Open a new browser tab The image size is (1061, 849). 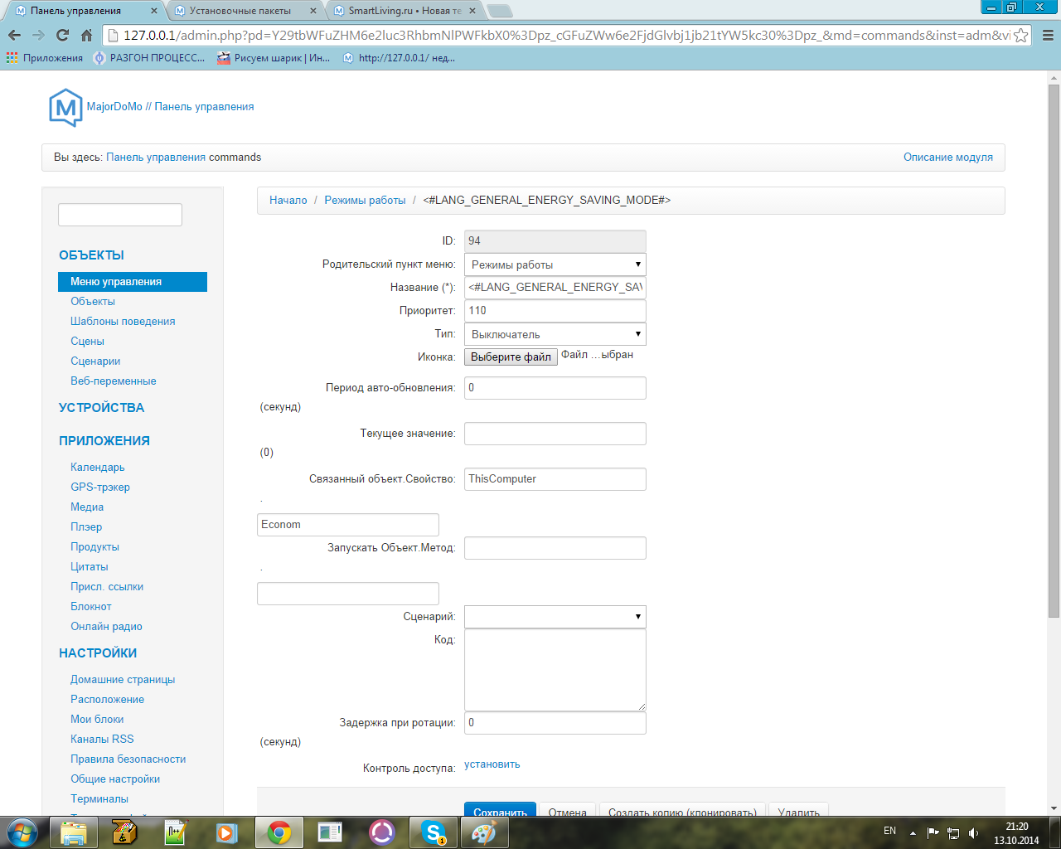[499, 11]
